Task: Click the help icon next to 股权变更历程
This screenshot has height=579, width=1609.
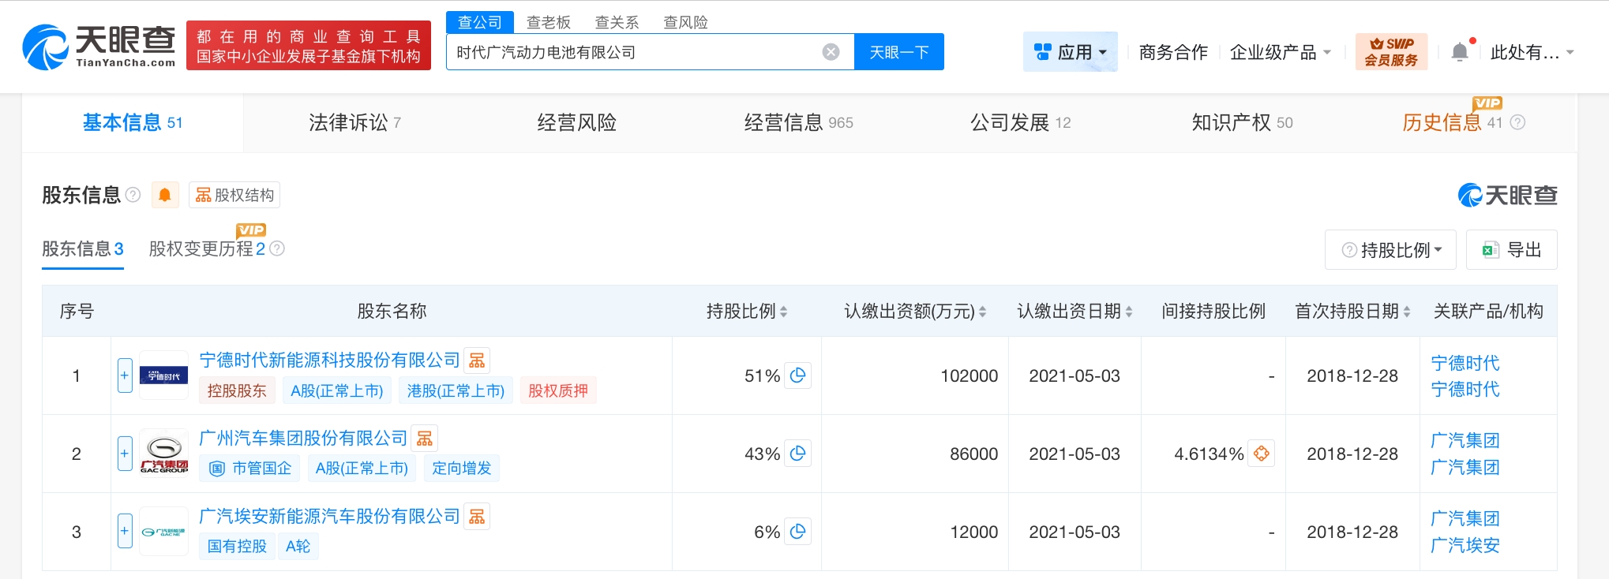Action: (277, 249)
